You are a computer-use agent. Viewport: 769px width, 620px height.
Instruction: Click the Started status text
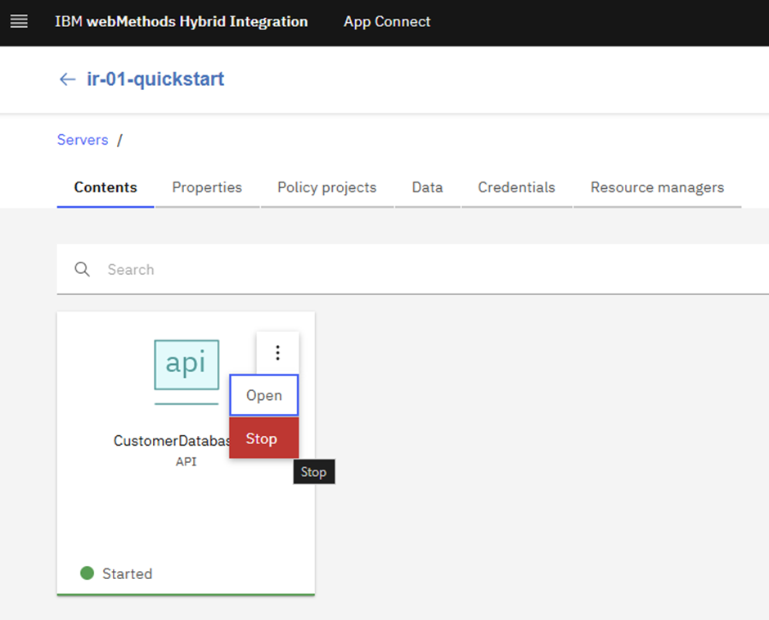(128, 573)
